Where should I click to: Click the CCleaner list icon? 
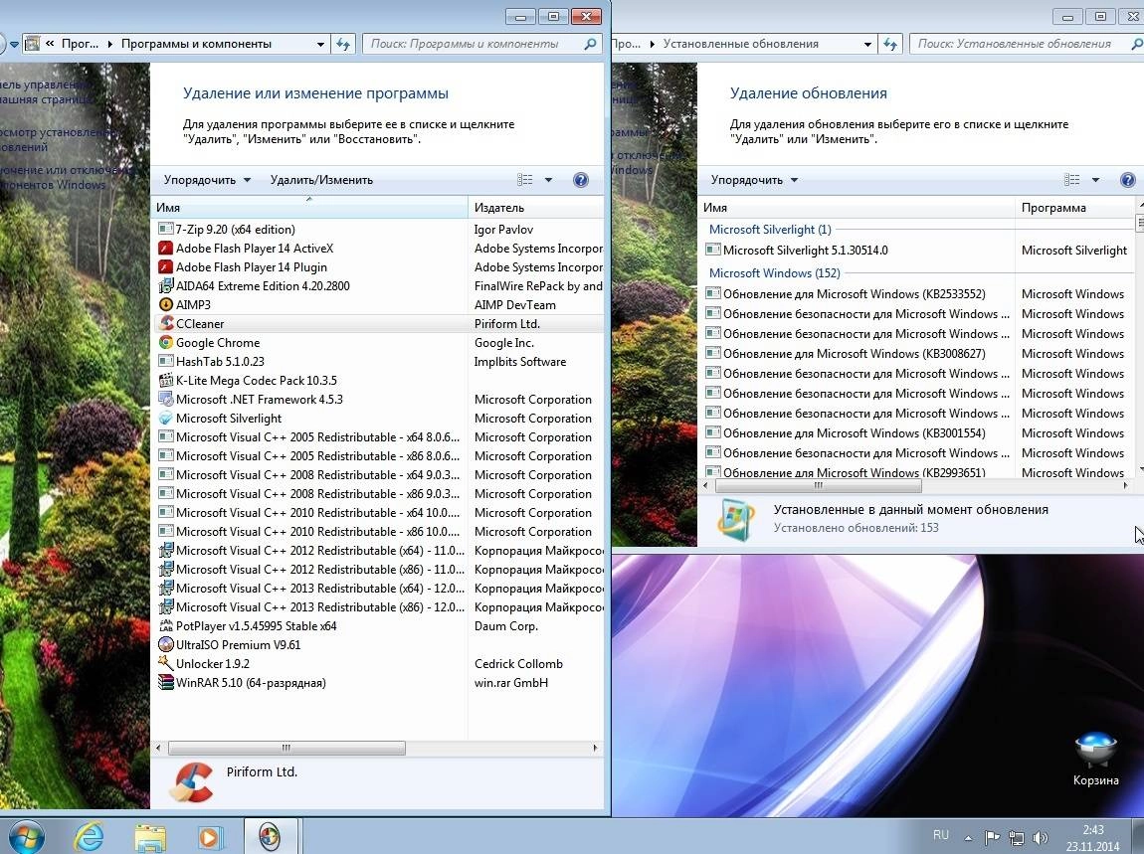point(165,324)
